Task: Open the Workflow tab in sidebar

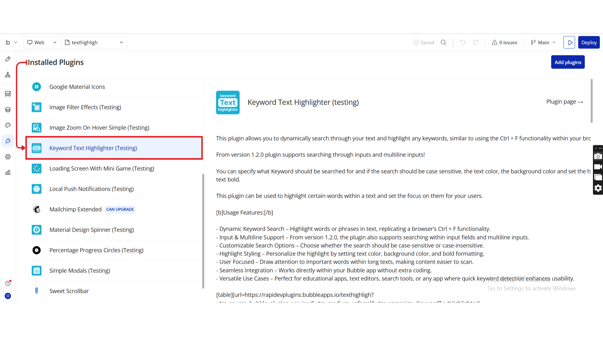Action: (x=8, y=75)
